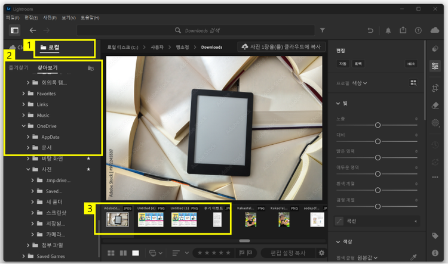Switch to photo grid view
The image size is (448, 264).
(x=111, y=253)
